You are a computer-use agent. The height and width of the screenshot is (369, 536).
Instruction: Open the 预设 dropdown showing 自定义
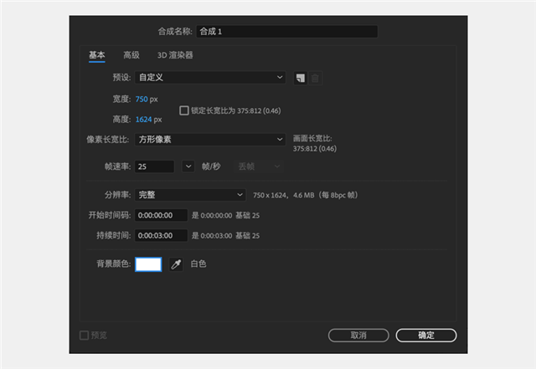pyautogui.click(x=210, y=78)
